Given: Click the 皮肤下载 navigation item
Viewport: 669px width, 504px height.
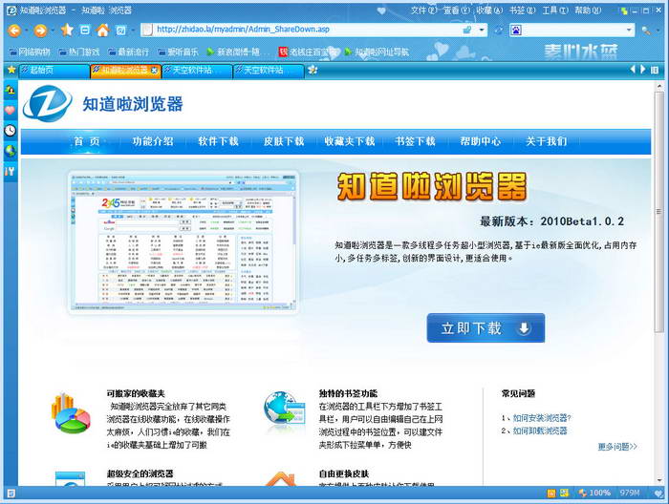Looking at the screenshot, I should tap(284, 141).
